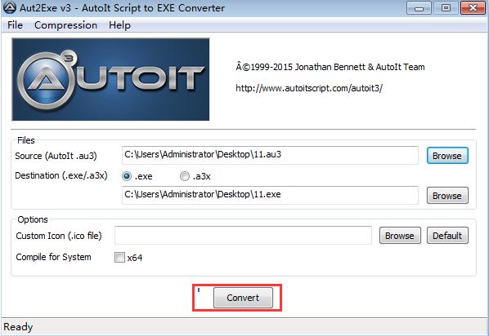Click the Source file path field
Screen dimensions: 489x336
pyautogui.click(x=270, y=155)
